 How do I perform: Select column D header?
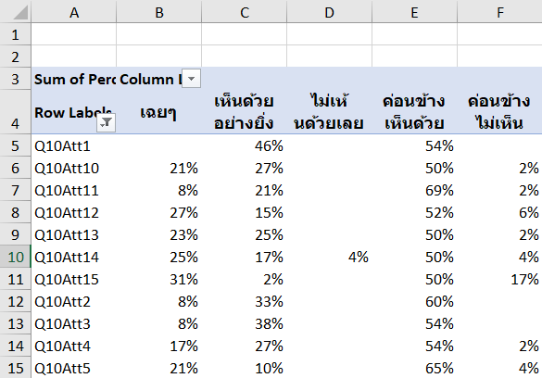click(x=330, y=12)
